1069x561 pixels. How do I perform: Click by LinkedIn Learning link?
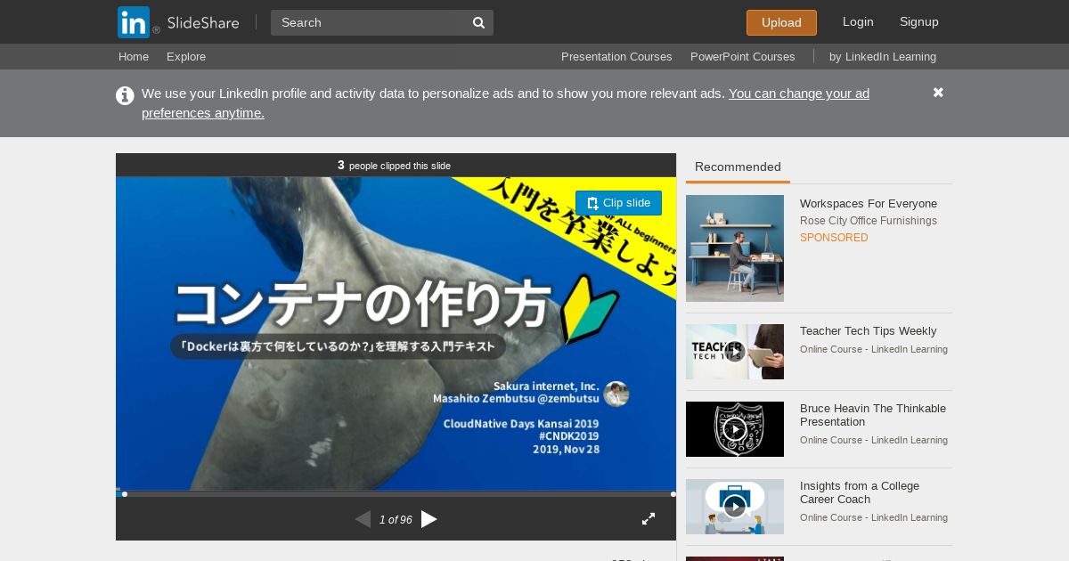883,57
